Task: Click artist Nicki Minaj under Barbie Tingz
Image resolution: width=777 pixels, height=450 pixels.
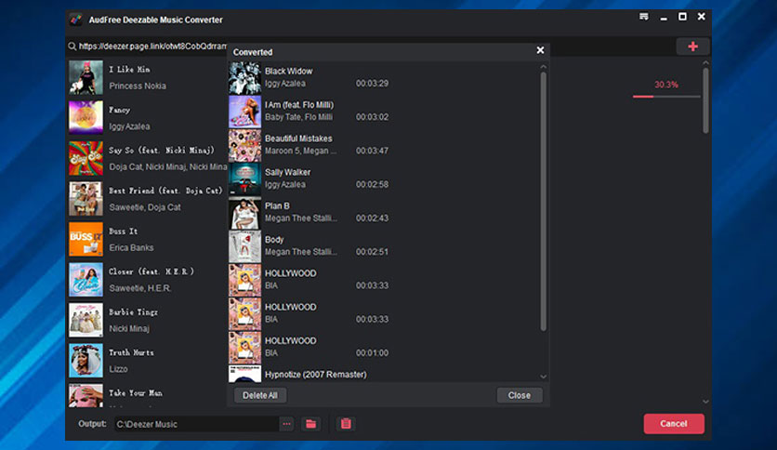Action: click(129, 328)
